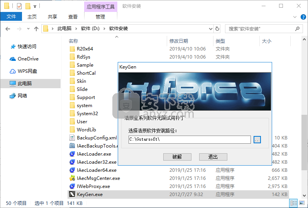The height and width of the screenshot is (208, 308).
Task: Select the Skin folder icon
Action: tap(72, 81)
